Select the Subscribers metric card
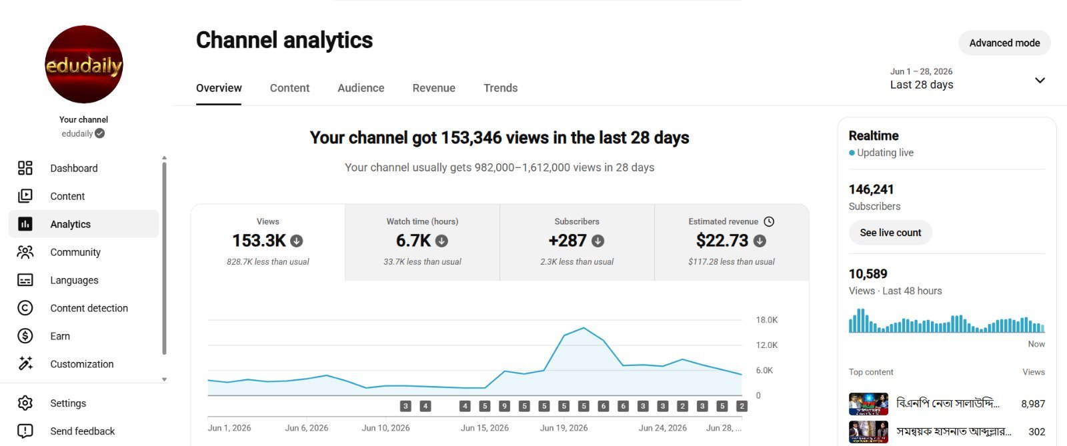This screenshot has height=446, width=1067. coord(577,242)
